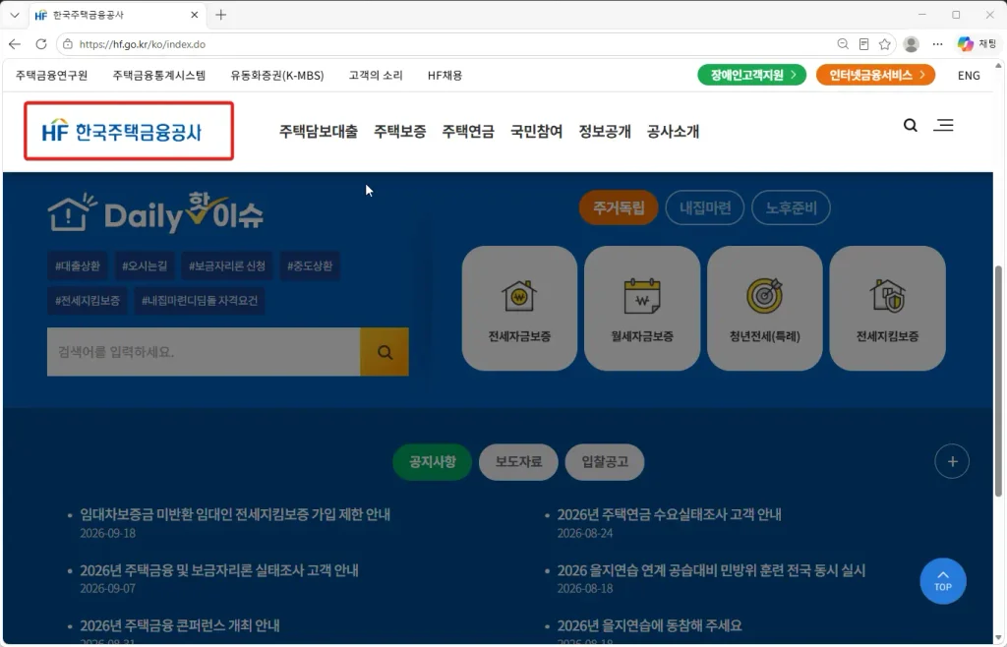Click the browser back arrow
Viewport: 1007px width, 647px height.
(15, 44)
